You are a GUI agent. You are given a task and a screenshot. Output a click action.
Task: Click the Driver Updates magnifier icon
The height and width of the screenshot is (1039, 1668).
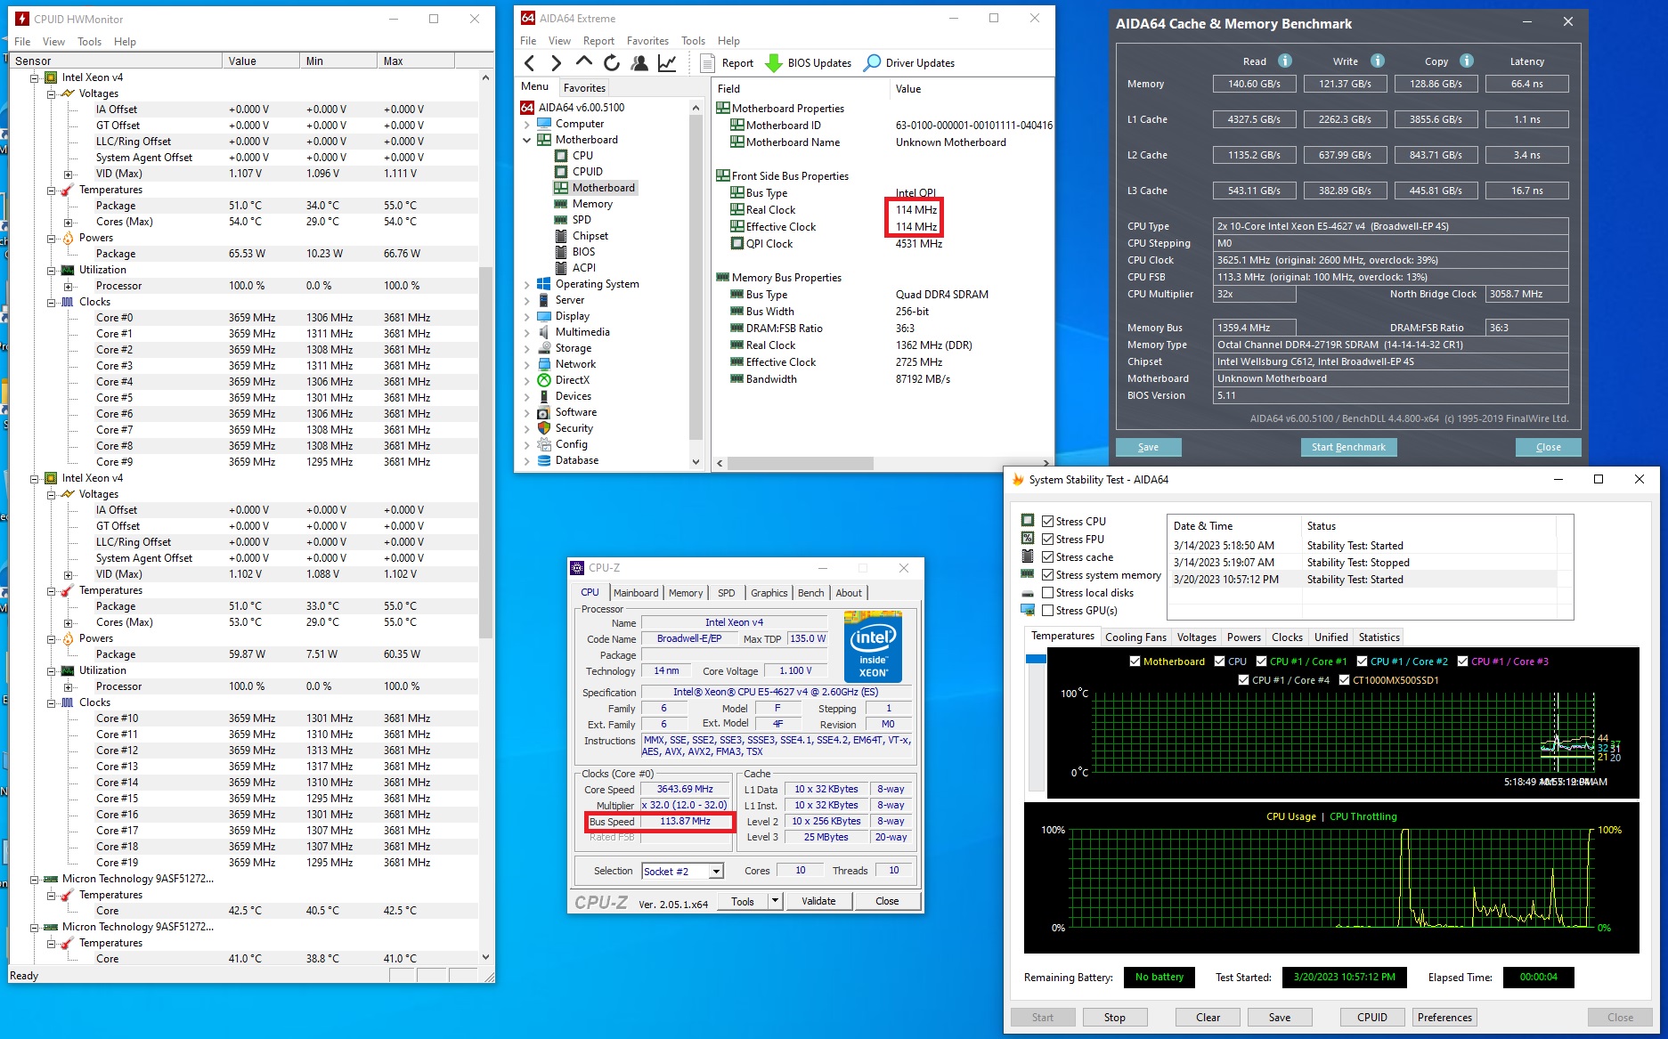tap(873, 62)
